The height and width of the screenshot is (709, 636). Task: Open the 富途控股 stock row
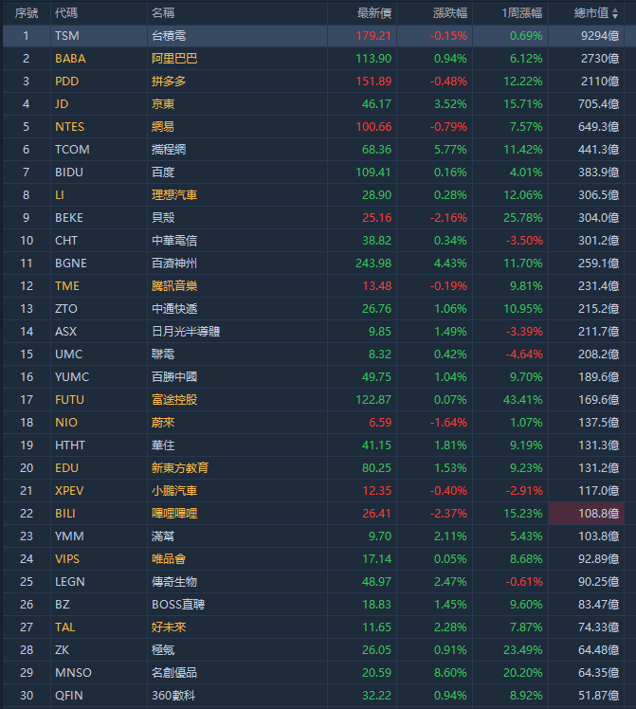pyautogui.click(x=313, y=400)
